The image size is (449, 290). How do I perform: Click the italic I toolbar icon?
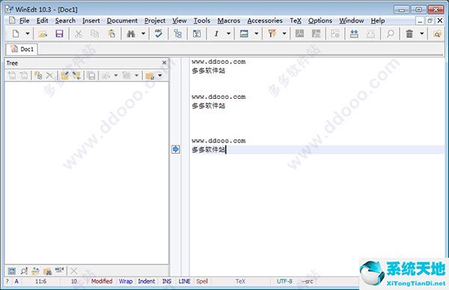[x=216, y=34]
